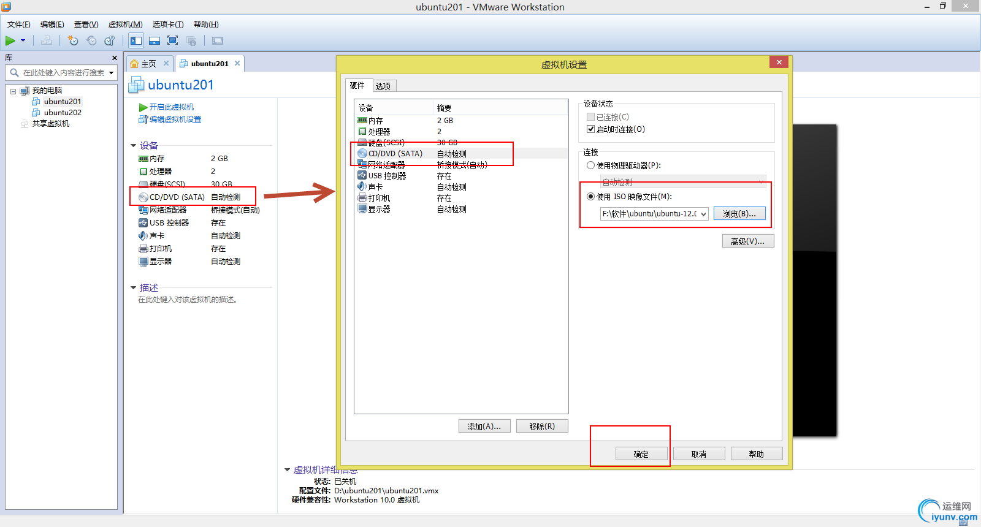Select USB 控制器 in the settings dialog list
The image size is (981, 527).
click(x=461, y=176)
